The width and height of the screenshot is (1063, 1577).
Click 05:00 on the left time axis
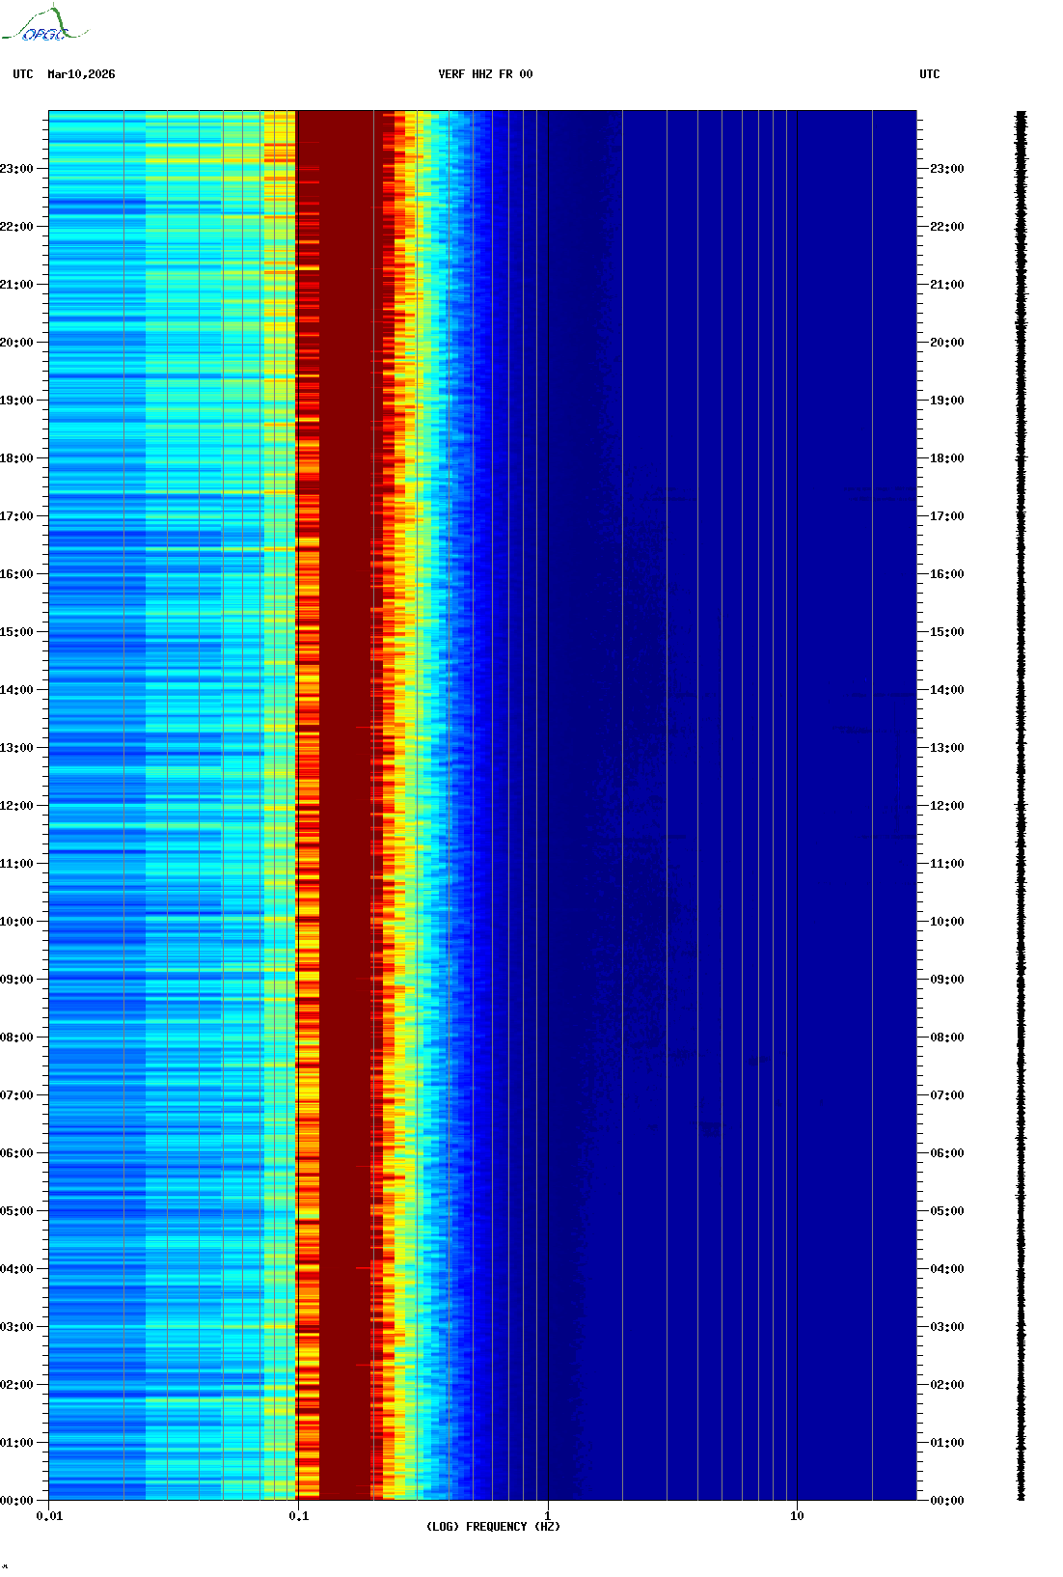tap(16, 1211)
